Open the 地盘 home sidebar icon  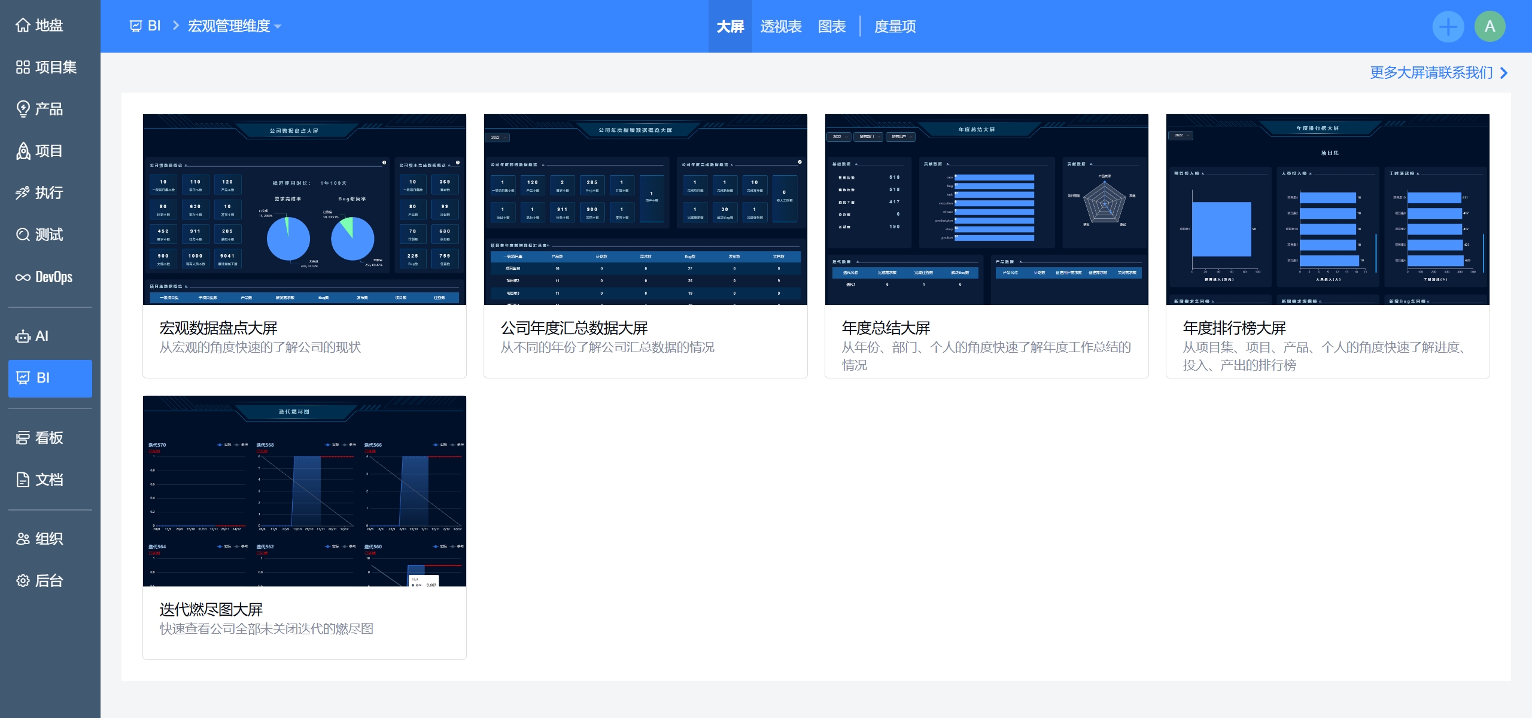coord(23,25)
